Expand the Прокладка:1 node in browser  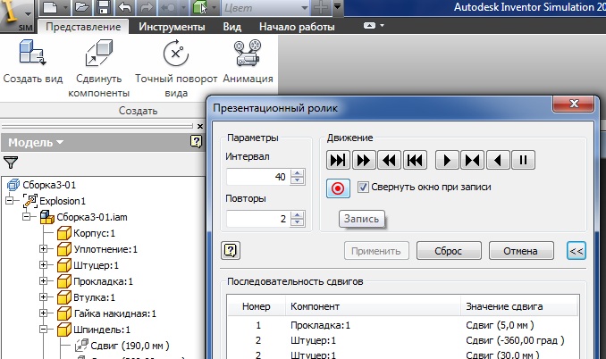pos(43,281)
